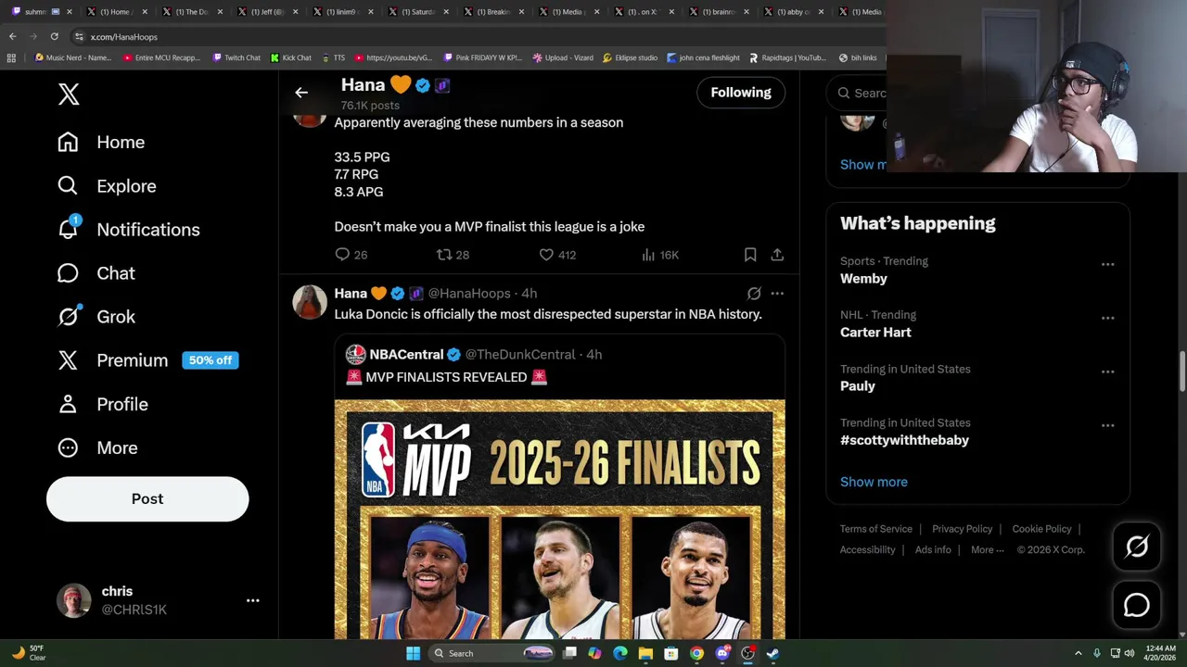The image size is (1187, 667).
Task: Open Steam from the taskbar
Action: [772, 653]
